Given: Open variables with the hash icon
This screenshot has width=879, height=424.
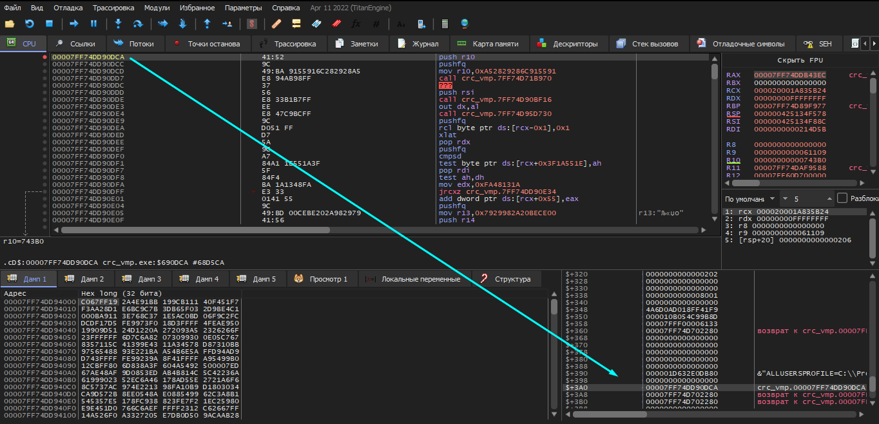Looking at the screenshot, I should 376,24.
